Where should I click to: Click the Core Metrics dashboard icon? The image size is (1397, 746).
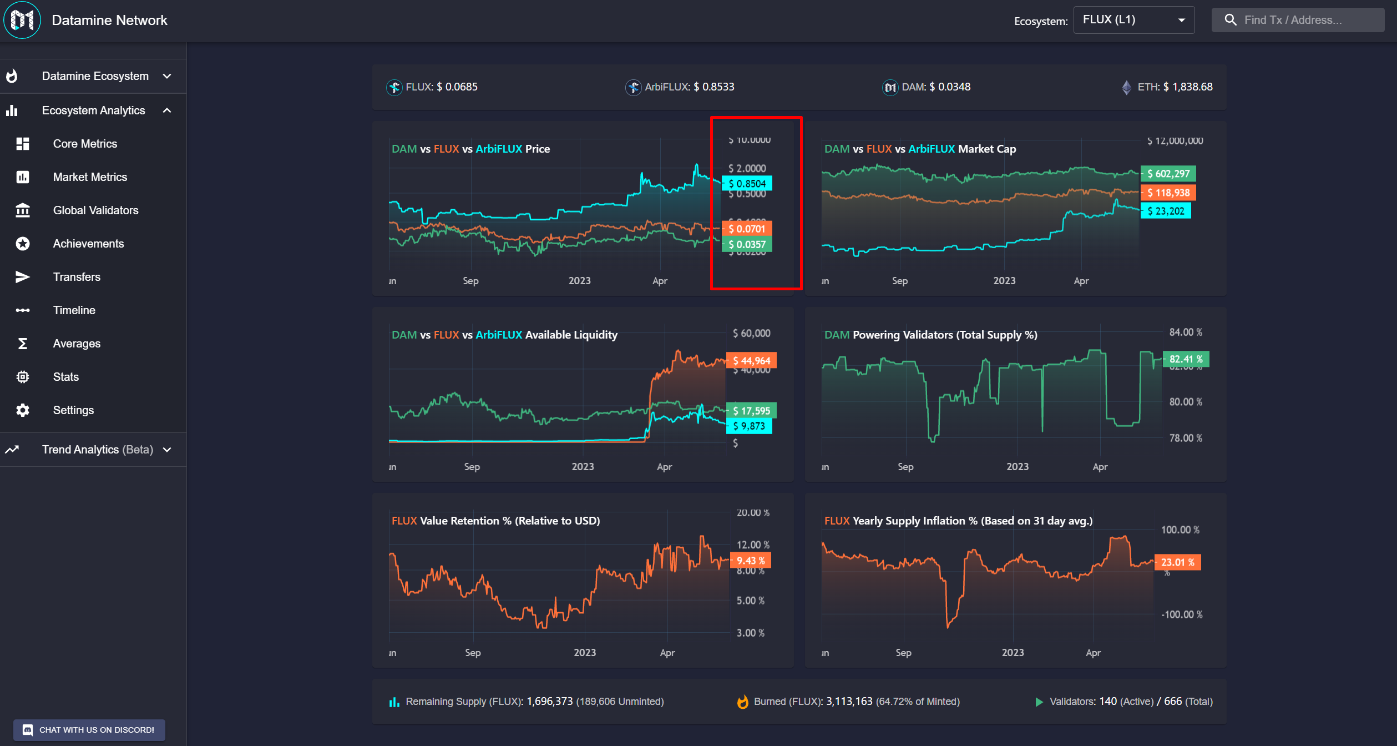[23, 144]
